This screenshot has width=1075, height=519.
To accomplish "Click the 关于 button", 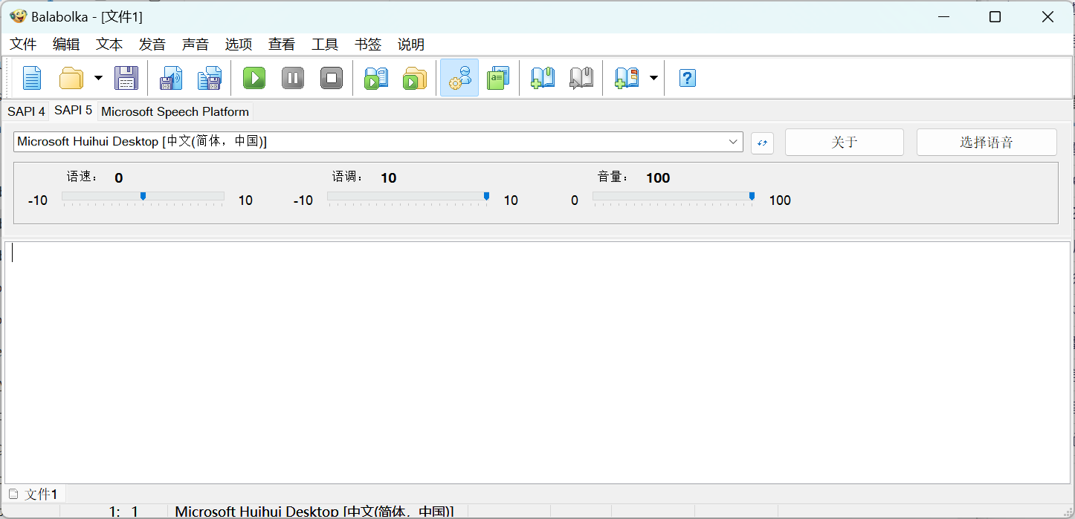I will (844, 143).
